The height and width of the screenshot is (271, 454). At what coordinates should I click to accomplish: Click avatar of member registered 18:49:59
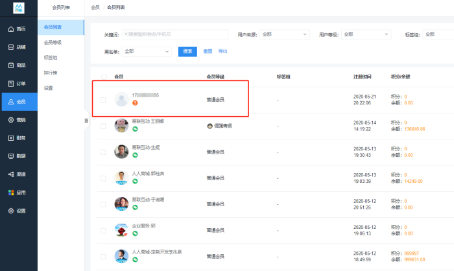point(122,256)
